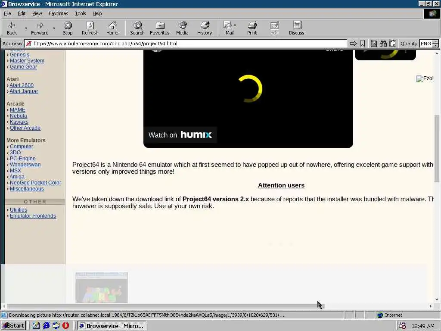This screenshot has height=331, width=441.
Task: Expand the Mail dropdown arrow
Action: coord(235,25)
